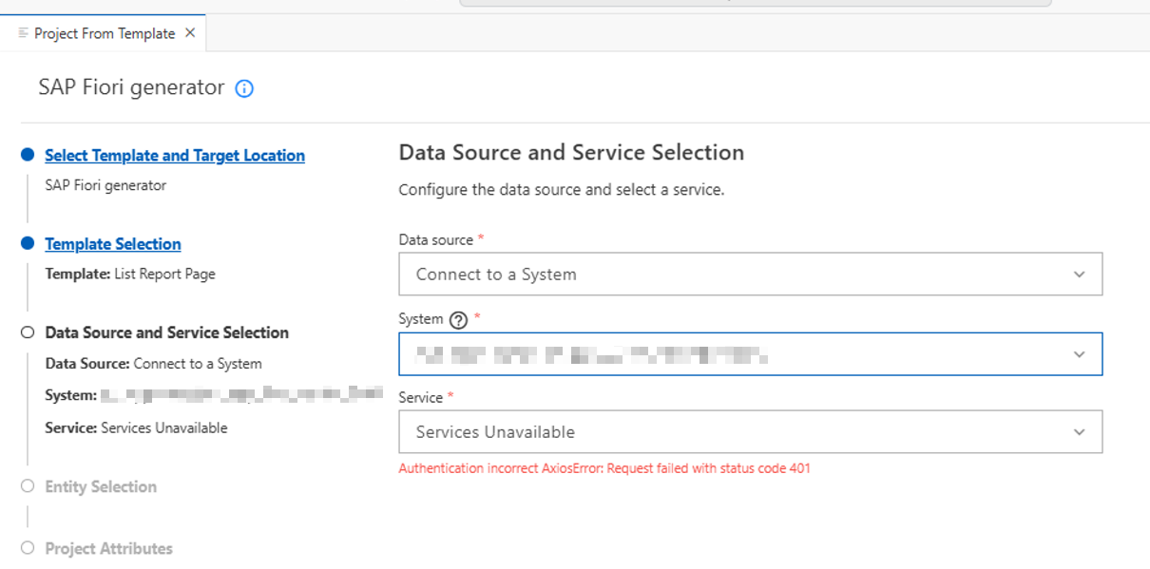This screenshot has height=569, width=1150.
Task: Open the System field help icon
Action: (x=459, y=320)
